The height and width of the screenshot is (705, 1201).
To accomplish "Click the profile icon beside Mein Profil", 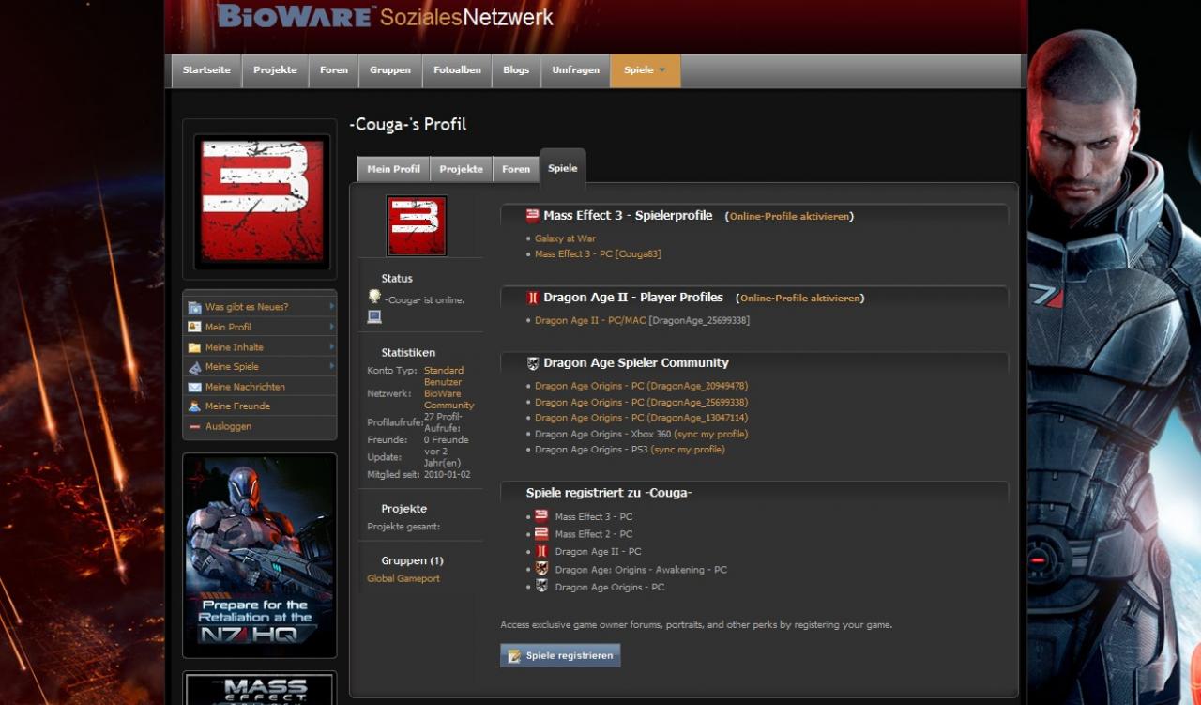I will 194,327.
